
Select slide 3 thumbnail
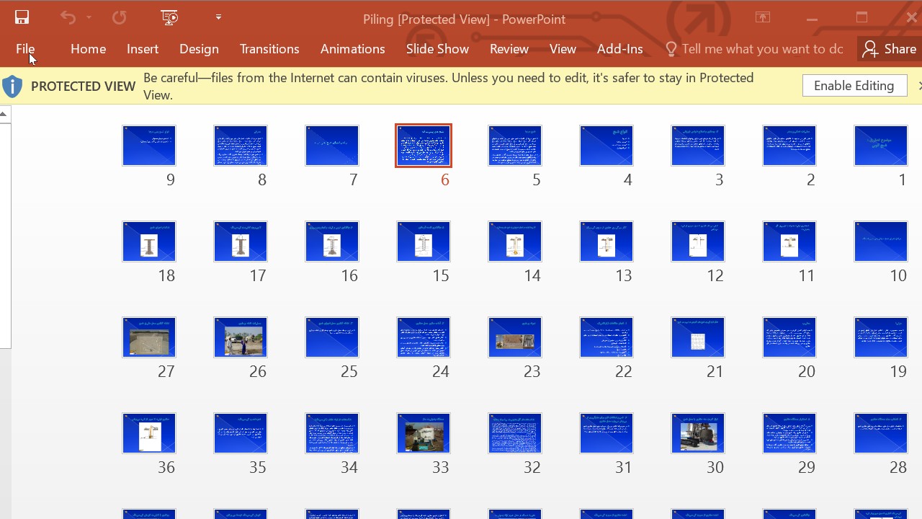click(698, 146)
